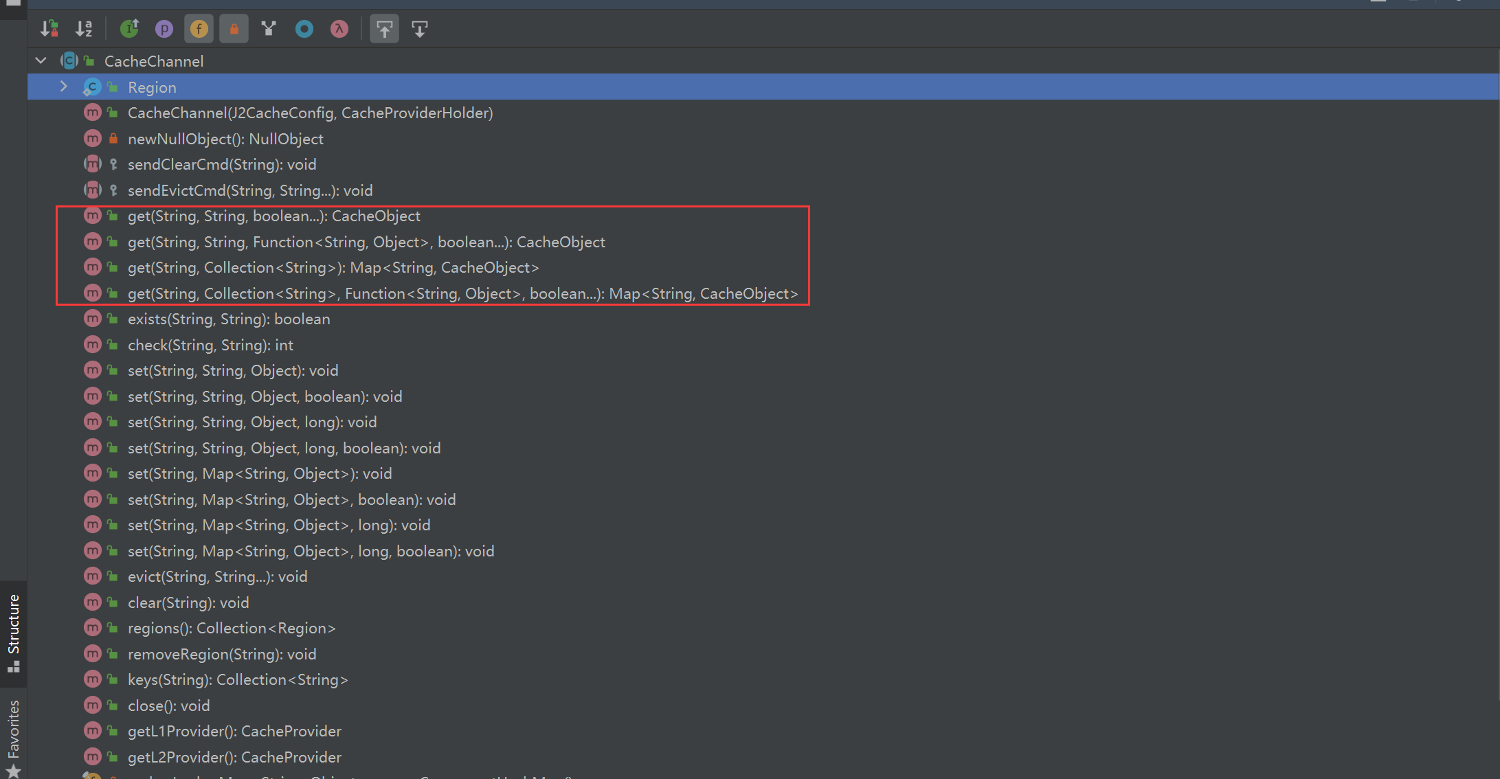Screen dimensions: 1500x779
Task: Click Expand All toolbar button
Action: [x=385, y=29]
